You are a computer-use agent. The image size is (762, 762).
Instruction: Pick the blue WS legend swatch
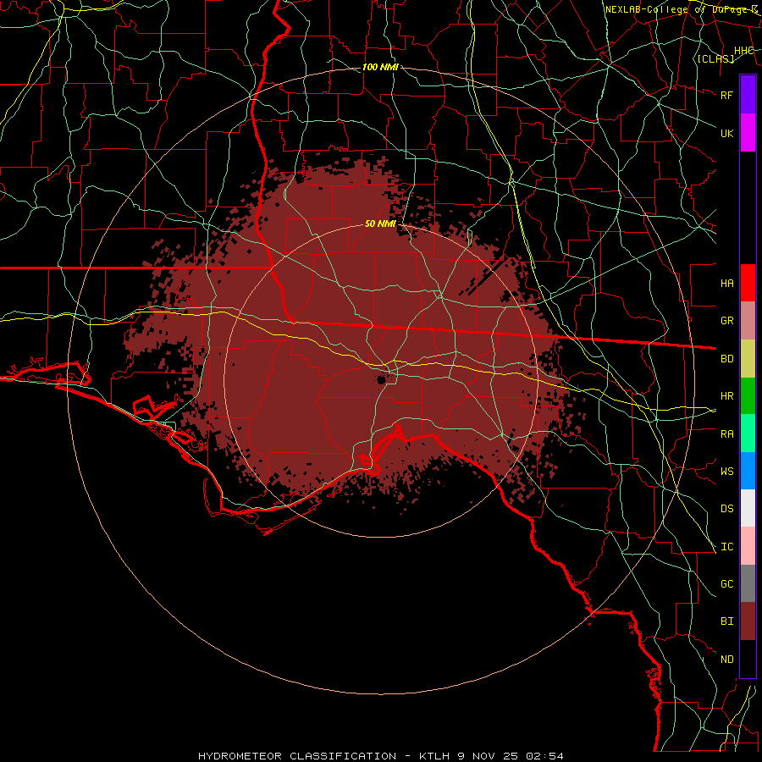pos(748,471)
